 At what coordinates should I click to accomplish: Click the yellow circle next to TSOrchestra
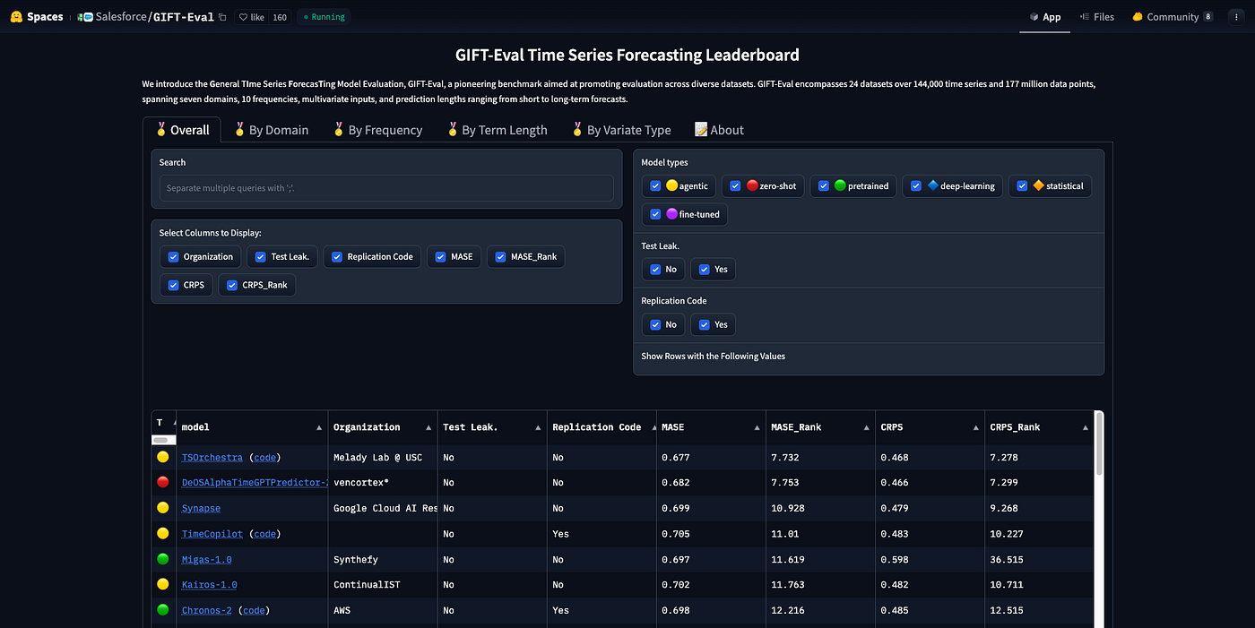point(162,457)
